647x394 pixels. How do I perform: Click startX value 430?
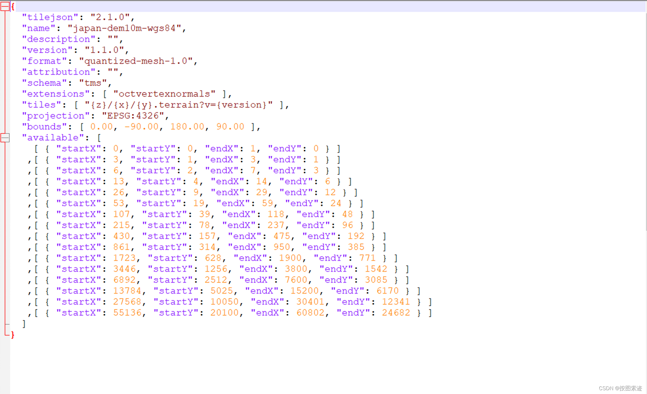pyautogui.click(x=121, y=236)
